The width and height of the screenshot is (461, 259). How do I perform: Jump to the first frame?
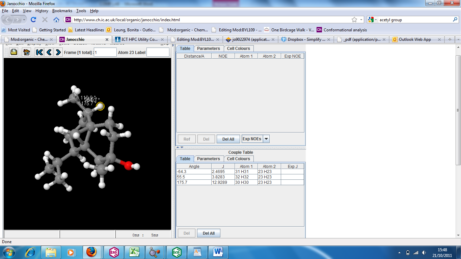point(39,52)
